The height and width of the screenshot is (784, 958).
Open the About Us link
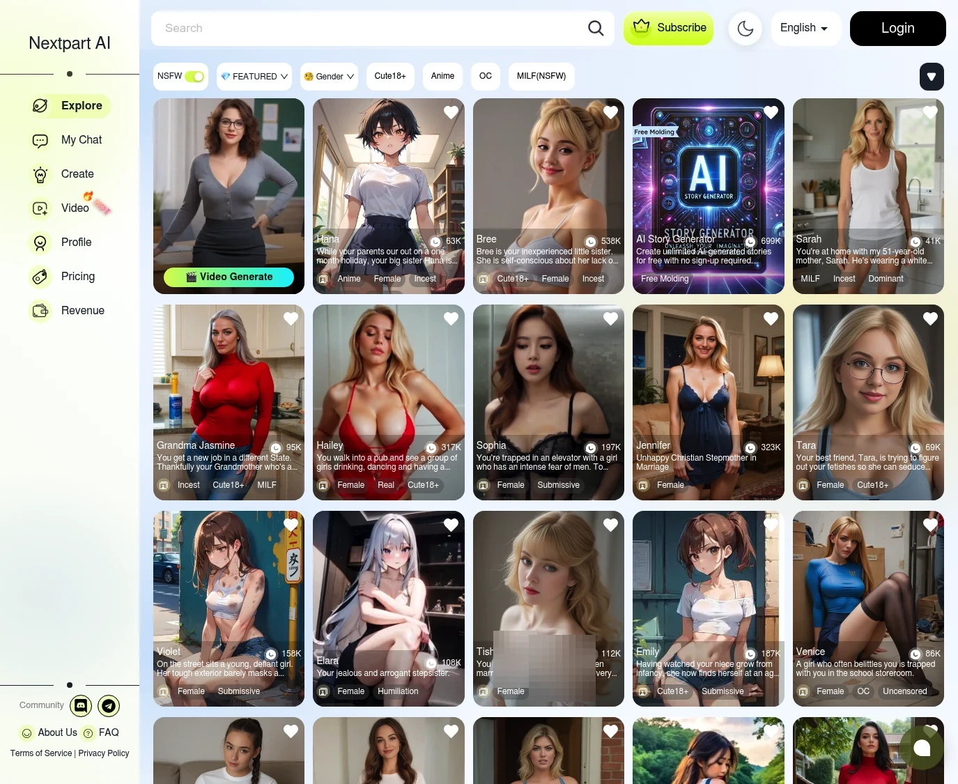pyautogui.click(x=57, y=732)
